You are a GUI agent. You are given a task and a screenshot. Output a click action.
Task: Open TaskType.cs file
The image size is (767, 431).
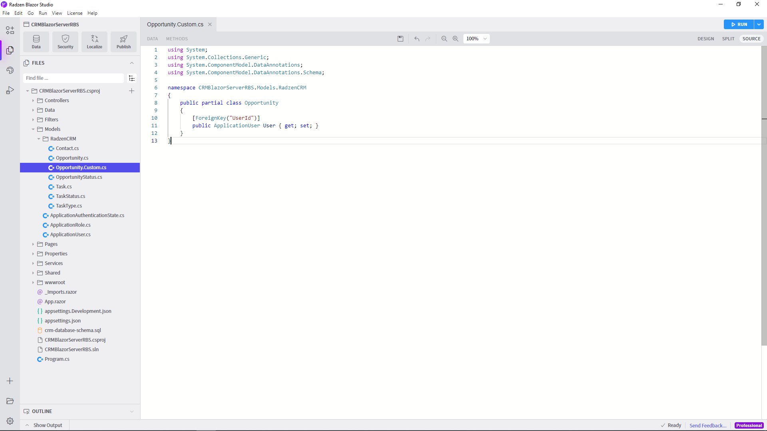click(69, 206)
